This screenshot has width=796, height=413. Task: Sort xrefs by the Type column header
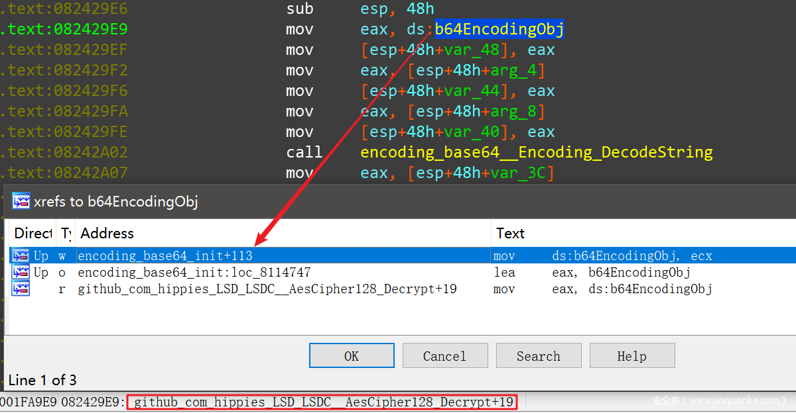[x=66, y=233]
